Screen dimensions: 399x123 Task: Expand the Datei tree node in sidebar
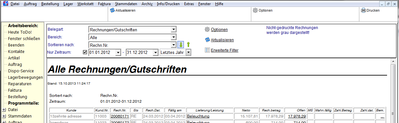4,109
